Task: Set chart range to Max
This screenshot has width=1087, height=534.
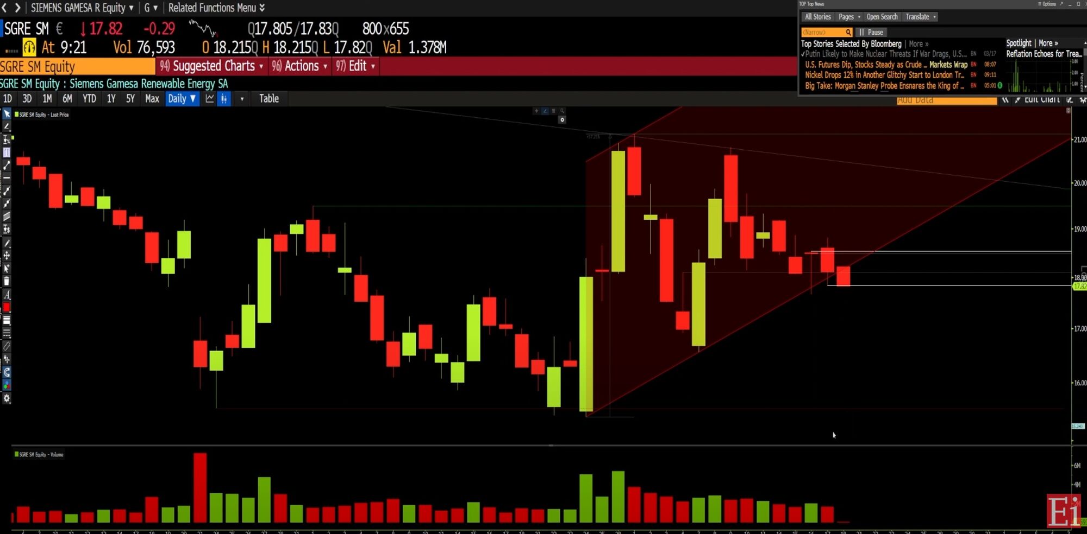Action: coord(152,99)
